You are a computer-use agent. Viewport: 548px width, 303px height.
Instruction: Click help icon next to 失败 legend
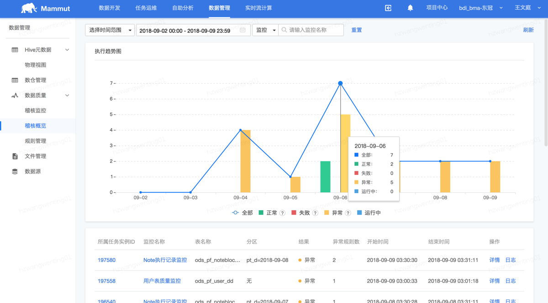point(315,213)
